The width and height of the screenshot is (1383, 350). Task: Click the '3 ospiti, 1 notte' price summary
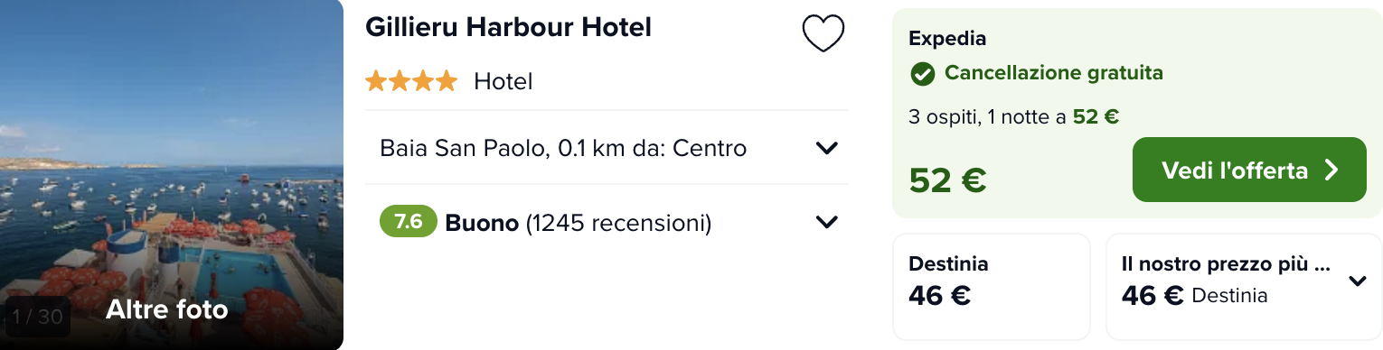(1014, 116)
